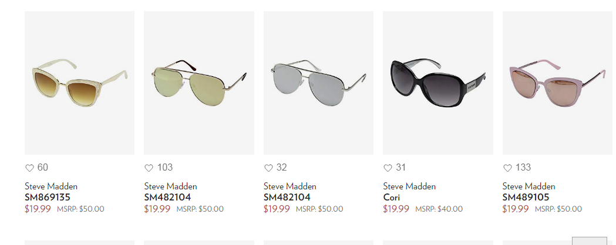Open the SM489105 product title
Image resolution: width=616 pixels, height=245 pixels.
coord(526,197)
